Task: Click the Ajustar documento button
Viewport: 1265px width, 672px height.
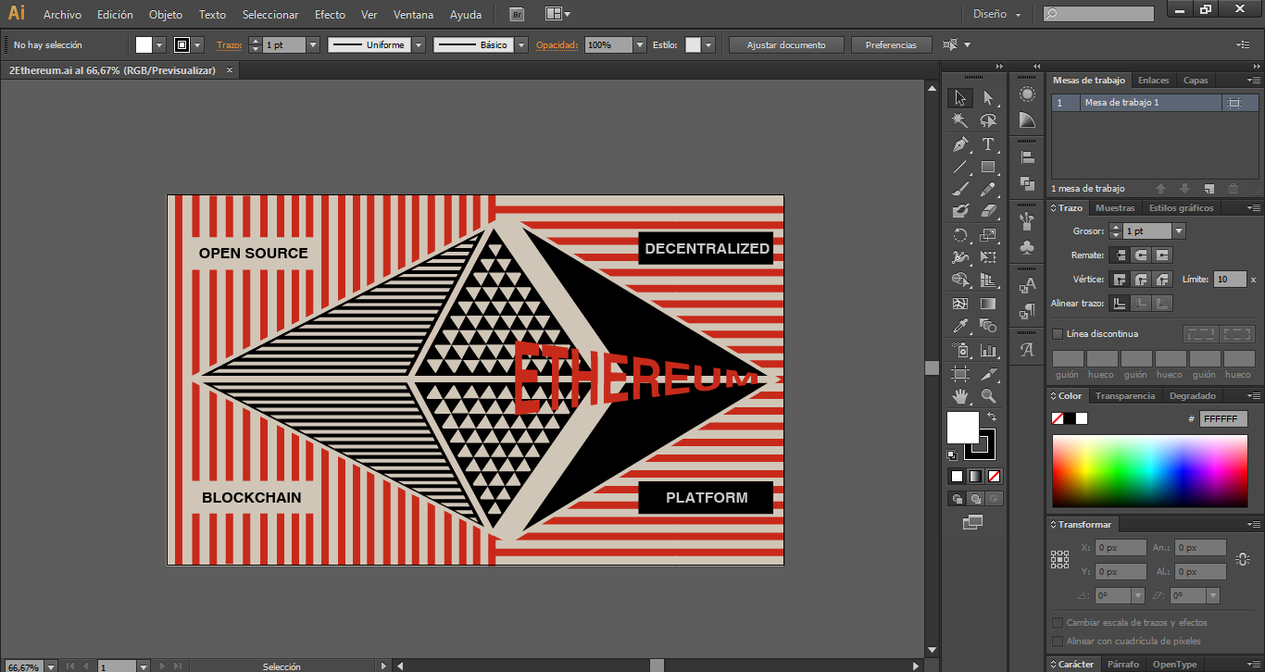Action: [785, 45]
